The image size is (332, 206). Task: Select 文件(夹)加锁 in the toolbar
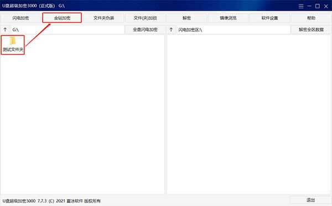pos(145,18)
